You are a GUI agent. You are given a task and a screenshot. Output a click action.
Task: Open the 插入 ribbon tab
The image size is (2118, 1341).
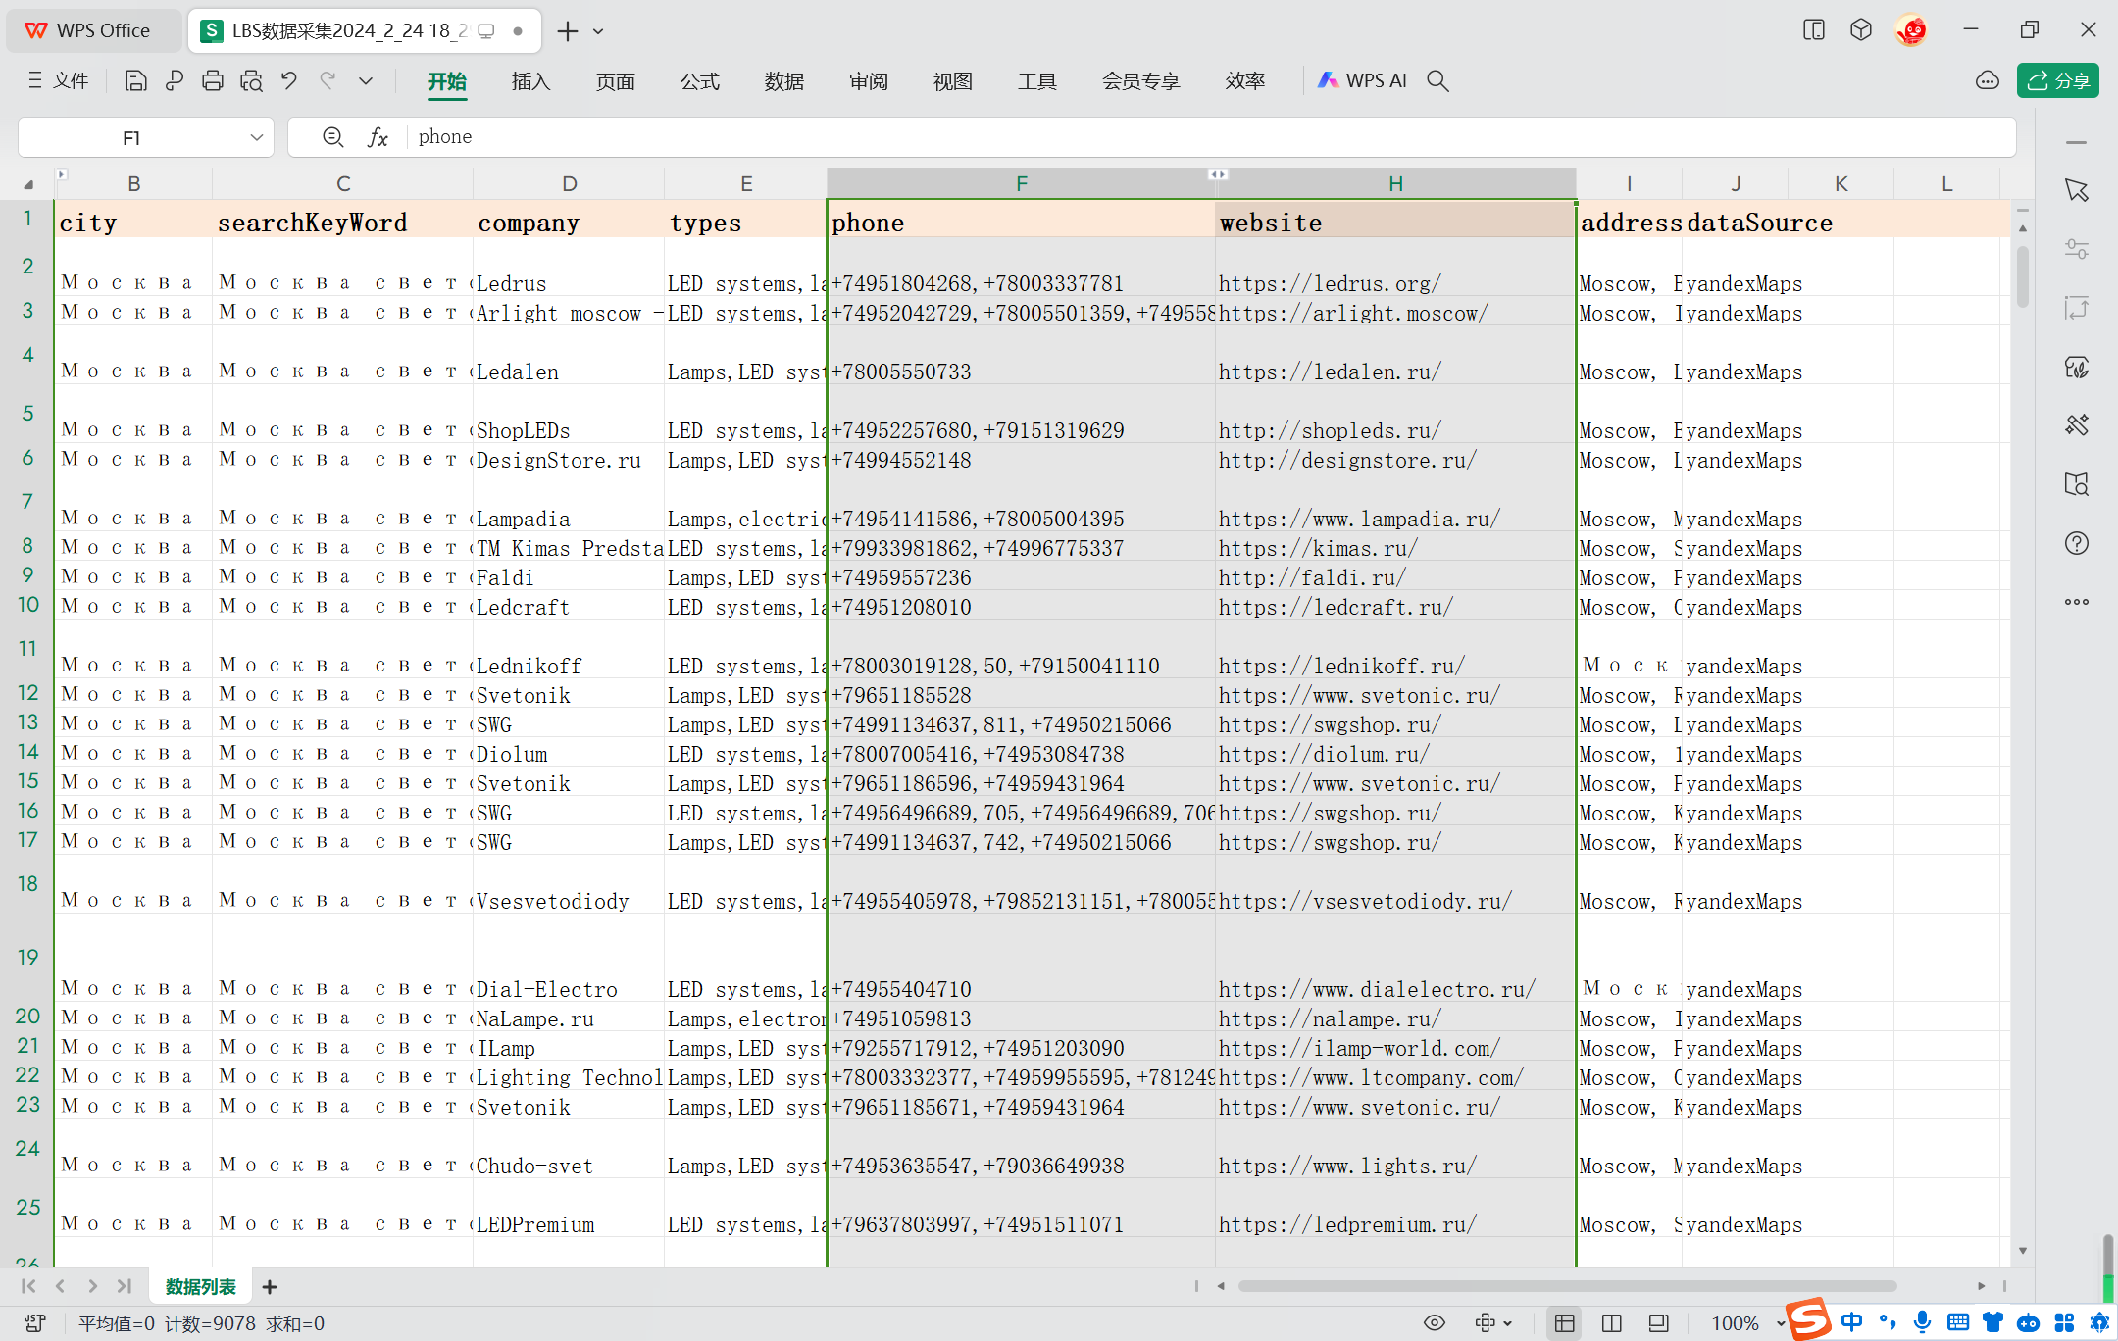tap(531, 81)
